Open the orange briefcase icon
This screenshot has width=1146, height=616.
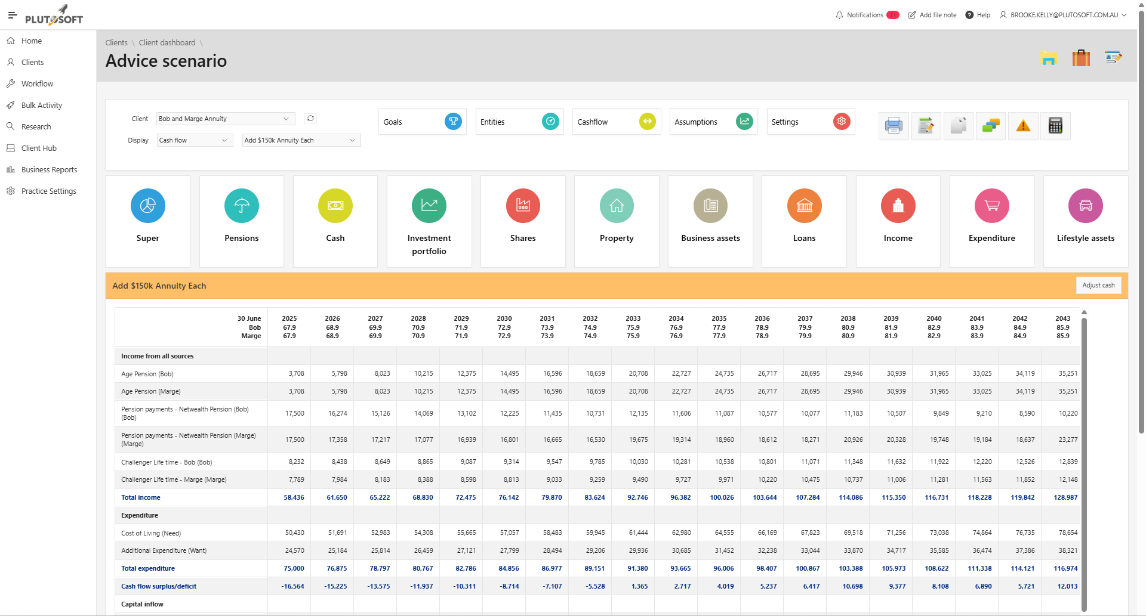pyautogui.click(x=1080, y=58)
